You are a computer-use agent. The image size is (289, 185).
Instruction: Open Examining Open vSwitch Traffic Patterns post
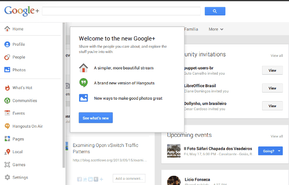[x=105, y=148]
